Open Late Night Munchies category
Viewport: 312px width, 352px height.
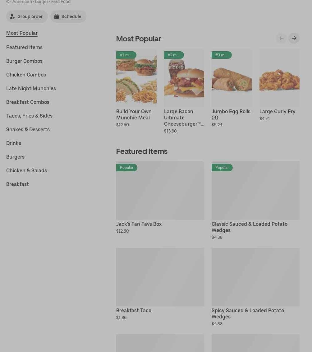pos(31,88)
